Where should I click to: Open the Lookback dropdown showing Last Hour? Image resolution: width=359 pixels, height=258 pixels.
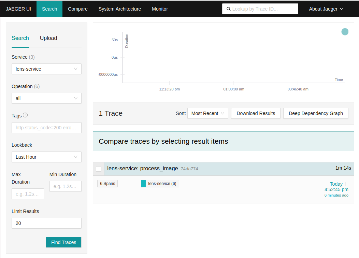[46, 157]
